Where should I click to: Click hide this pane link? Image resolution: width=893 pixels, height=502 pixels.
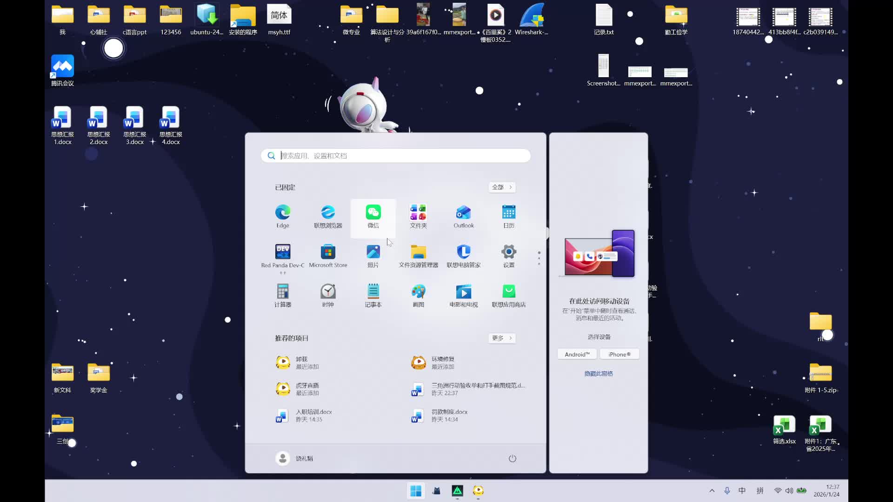[598, 374]
